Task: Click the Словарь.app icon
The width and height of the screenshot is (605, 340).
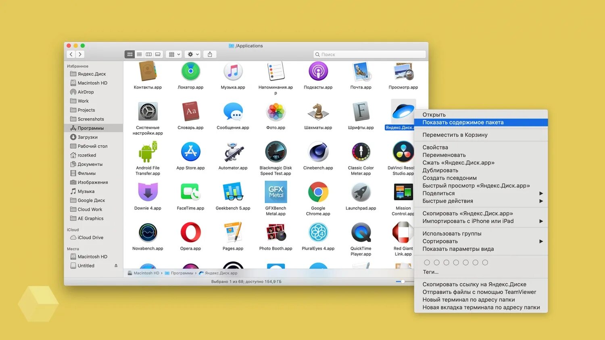Action: point(190,112)
